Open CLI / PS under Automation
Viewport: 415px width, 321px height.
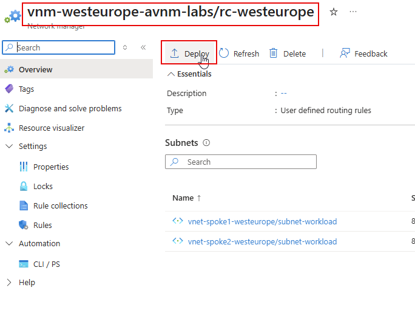click(x=47, y=264)
